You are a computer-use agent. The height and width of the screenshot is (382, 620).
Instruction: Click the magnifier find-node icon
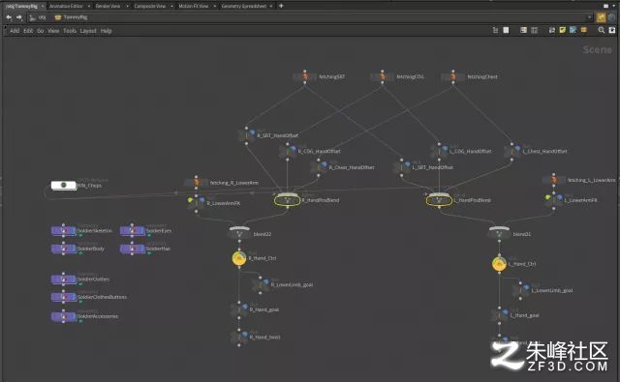(602, 30)
